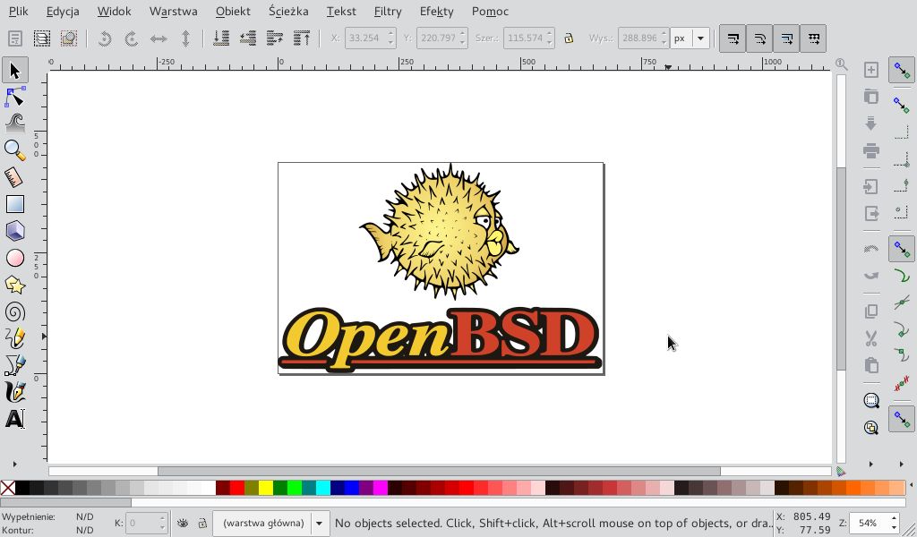Viewport: 917px width, 537px height.
Task: Select the Tweak tool
Action: click(x=14, y=124)
